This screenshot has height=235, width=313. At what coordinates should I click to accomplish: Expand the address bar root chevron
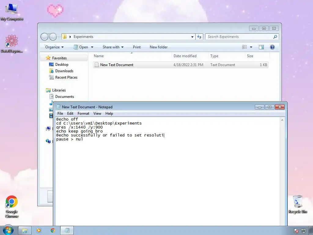point(70,37)
